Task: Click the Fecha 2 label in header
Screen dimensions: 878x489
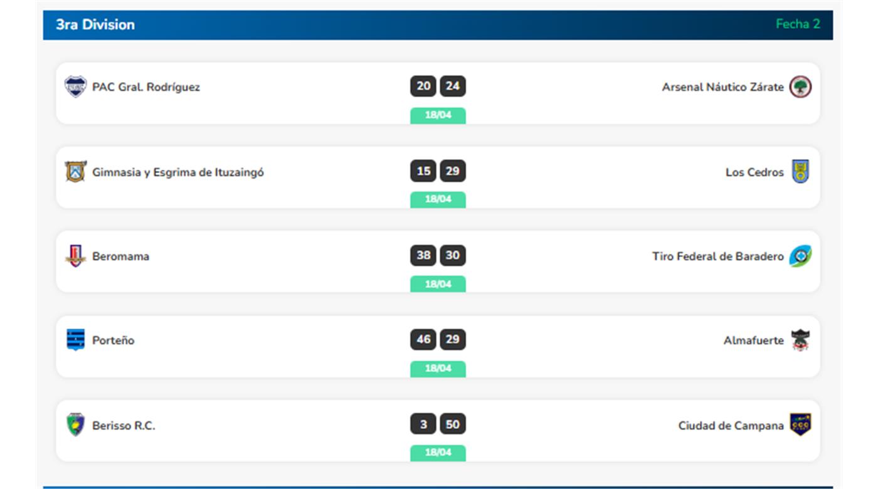Action: point(798,24)
